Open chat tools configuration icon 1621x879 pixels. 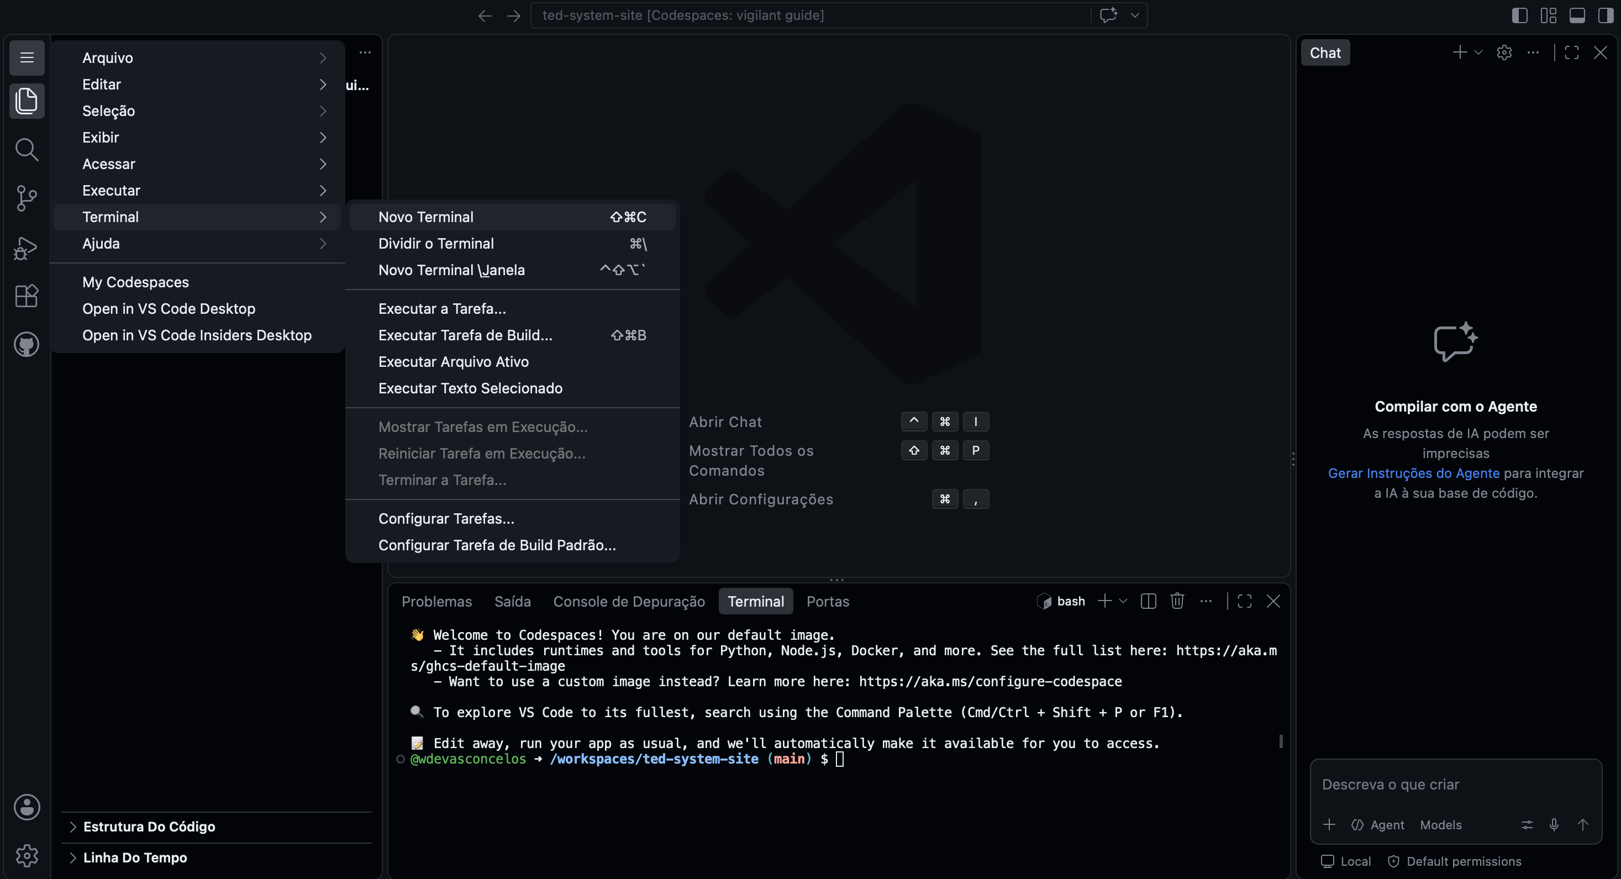pyautogui.click(x=1527, y=825)
